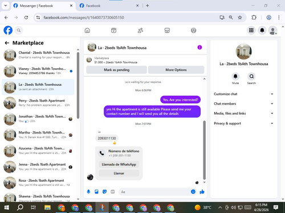285x213 pixels.
Task: Open browser extensions puzzle icon
Action: tap(254, 18)
